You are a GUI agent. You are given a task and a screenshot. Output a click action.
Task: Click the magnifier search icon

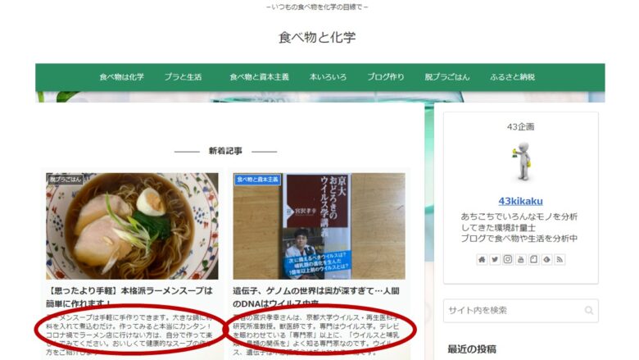click(x=589, y=310)
